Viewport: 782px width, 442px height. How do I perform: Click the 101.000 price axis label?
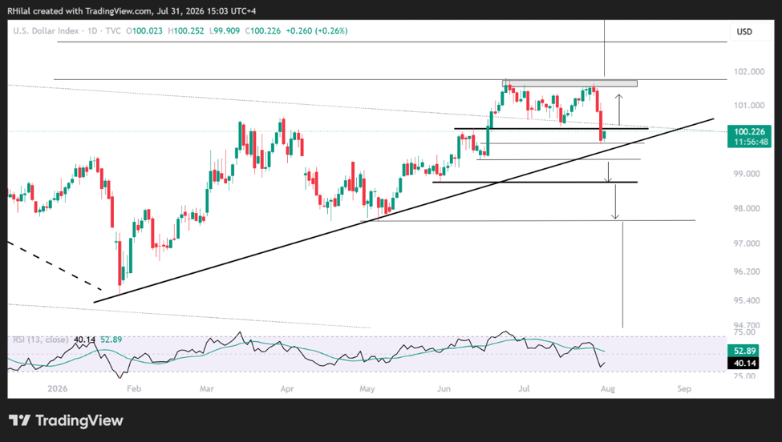(749, 106)
